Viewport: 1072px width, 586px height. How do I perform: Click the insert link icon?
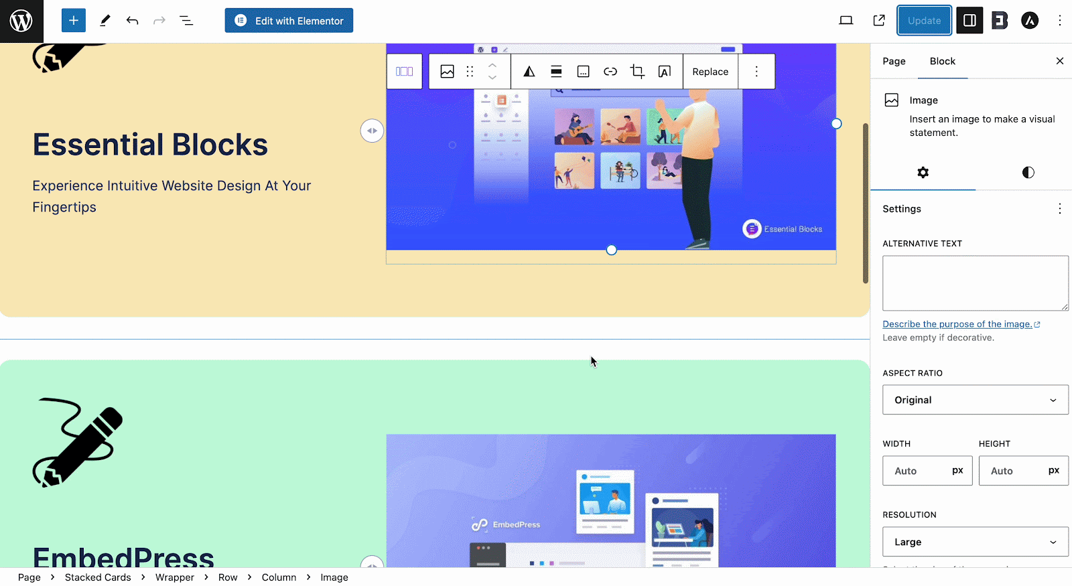pos(610,72)
